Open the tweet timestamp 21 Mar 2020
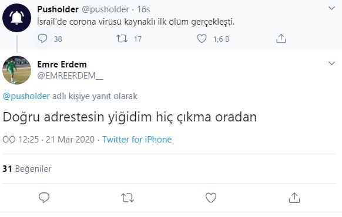Viewport: 342px width, 217px height. pyautogui.click(x=48, y=140)
